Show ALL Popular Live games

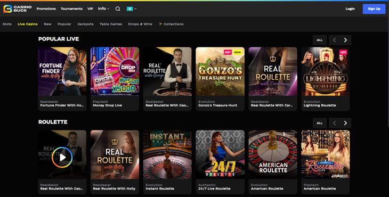320,40
